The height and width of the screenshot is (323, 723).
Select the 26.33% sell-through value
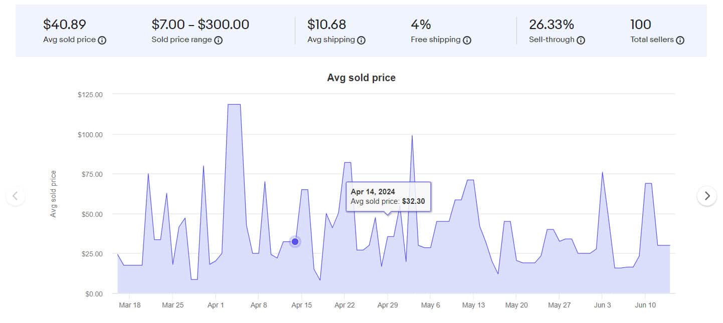[551, 25]
